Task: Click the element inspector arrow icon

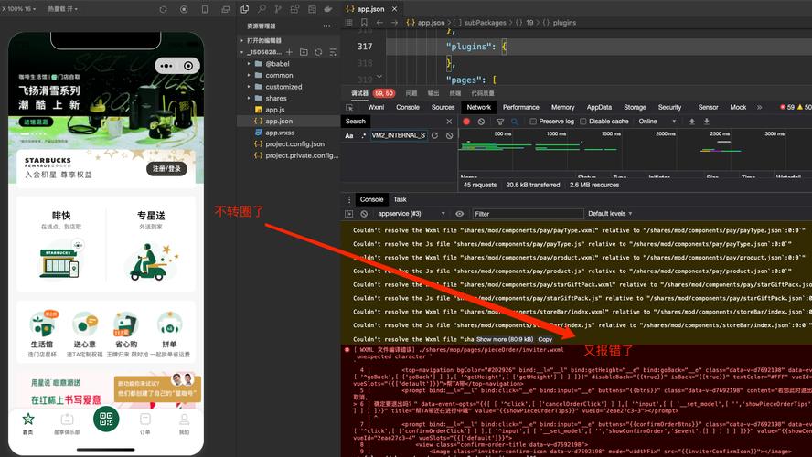Action: coord(350,107)
